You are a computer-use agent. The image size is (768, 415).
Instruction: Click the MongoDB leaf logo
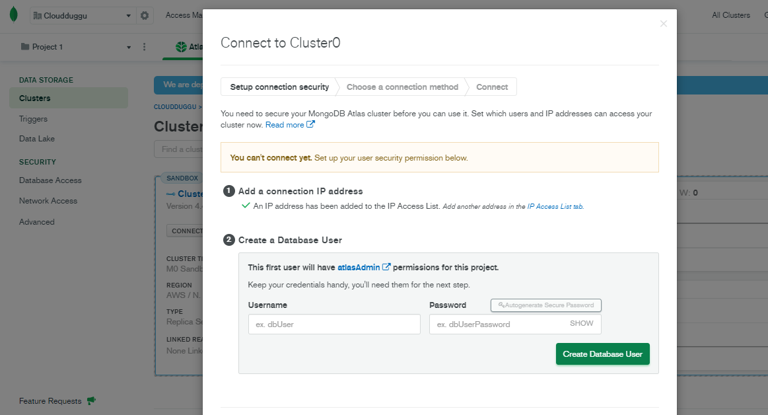(x=14, y=15)
